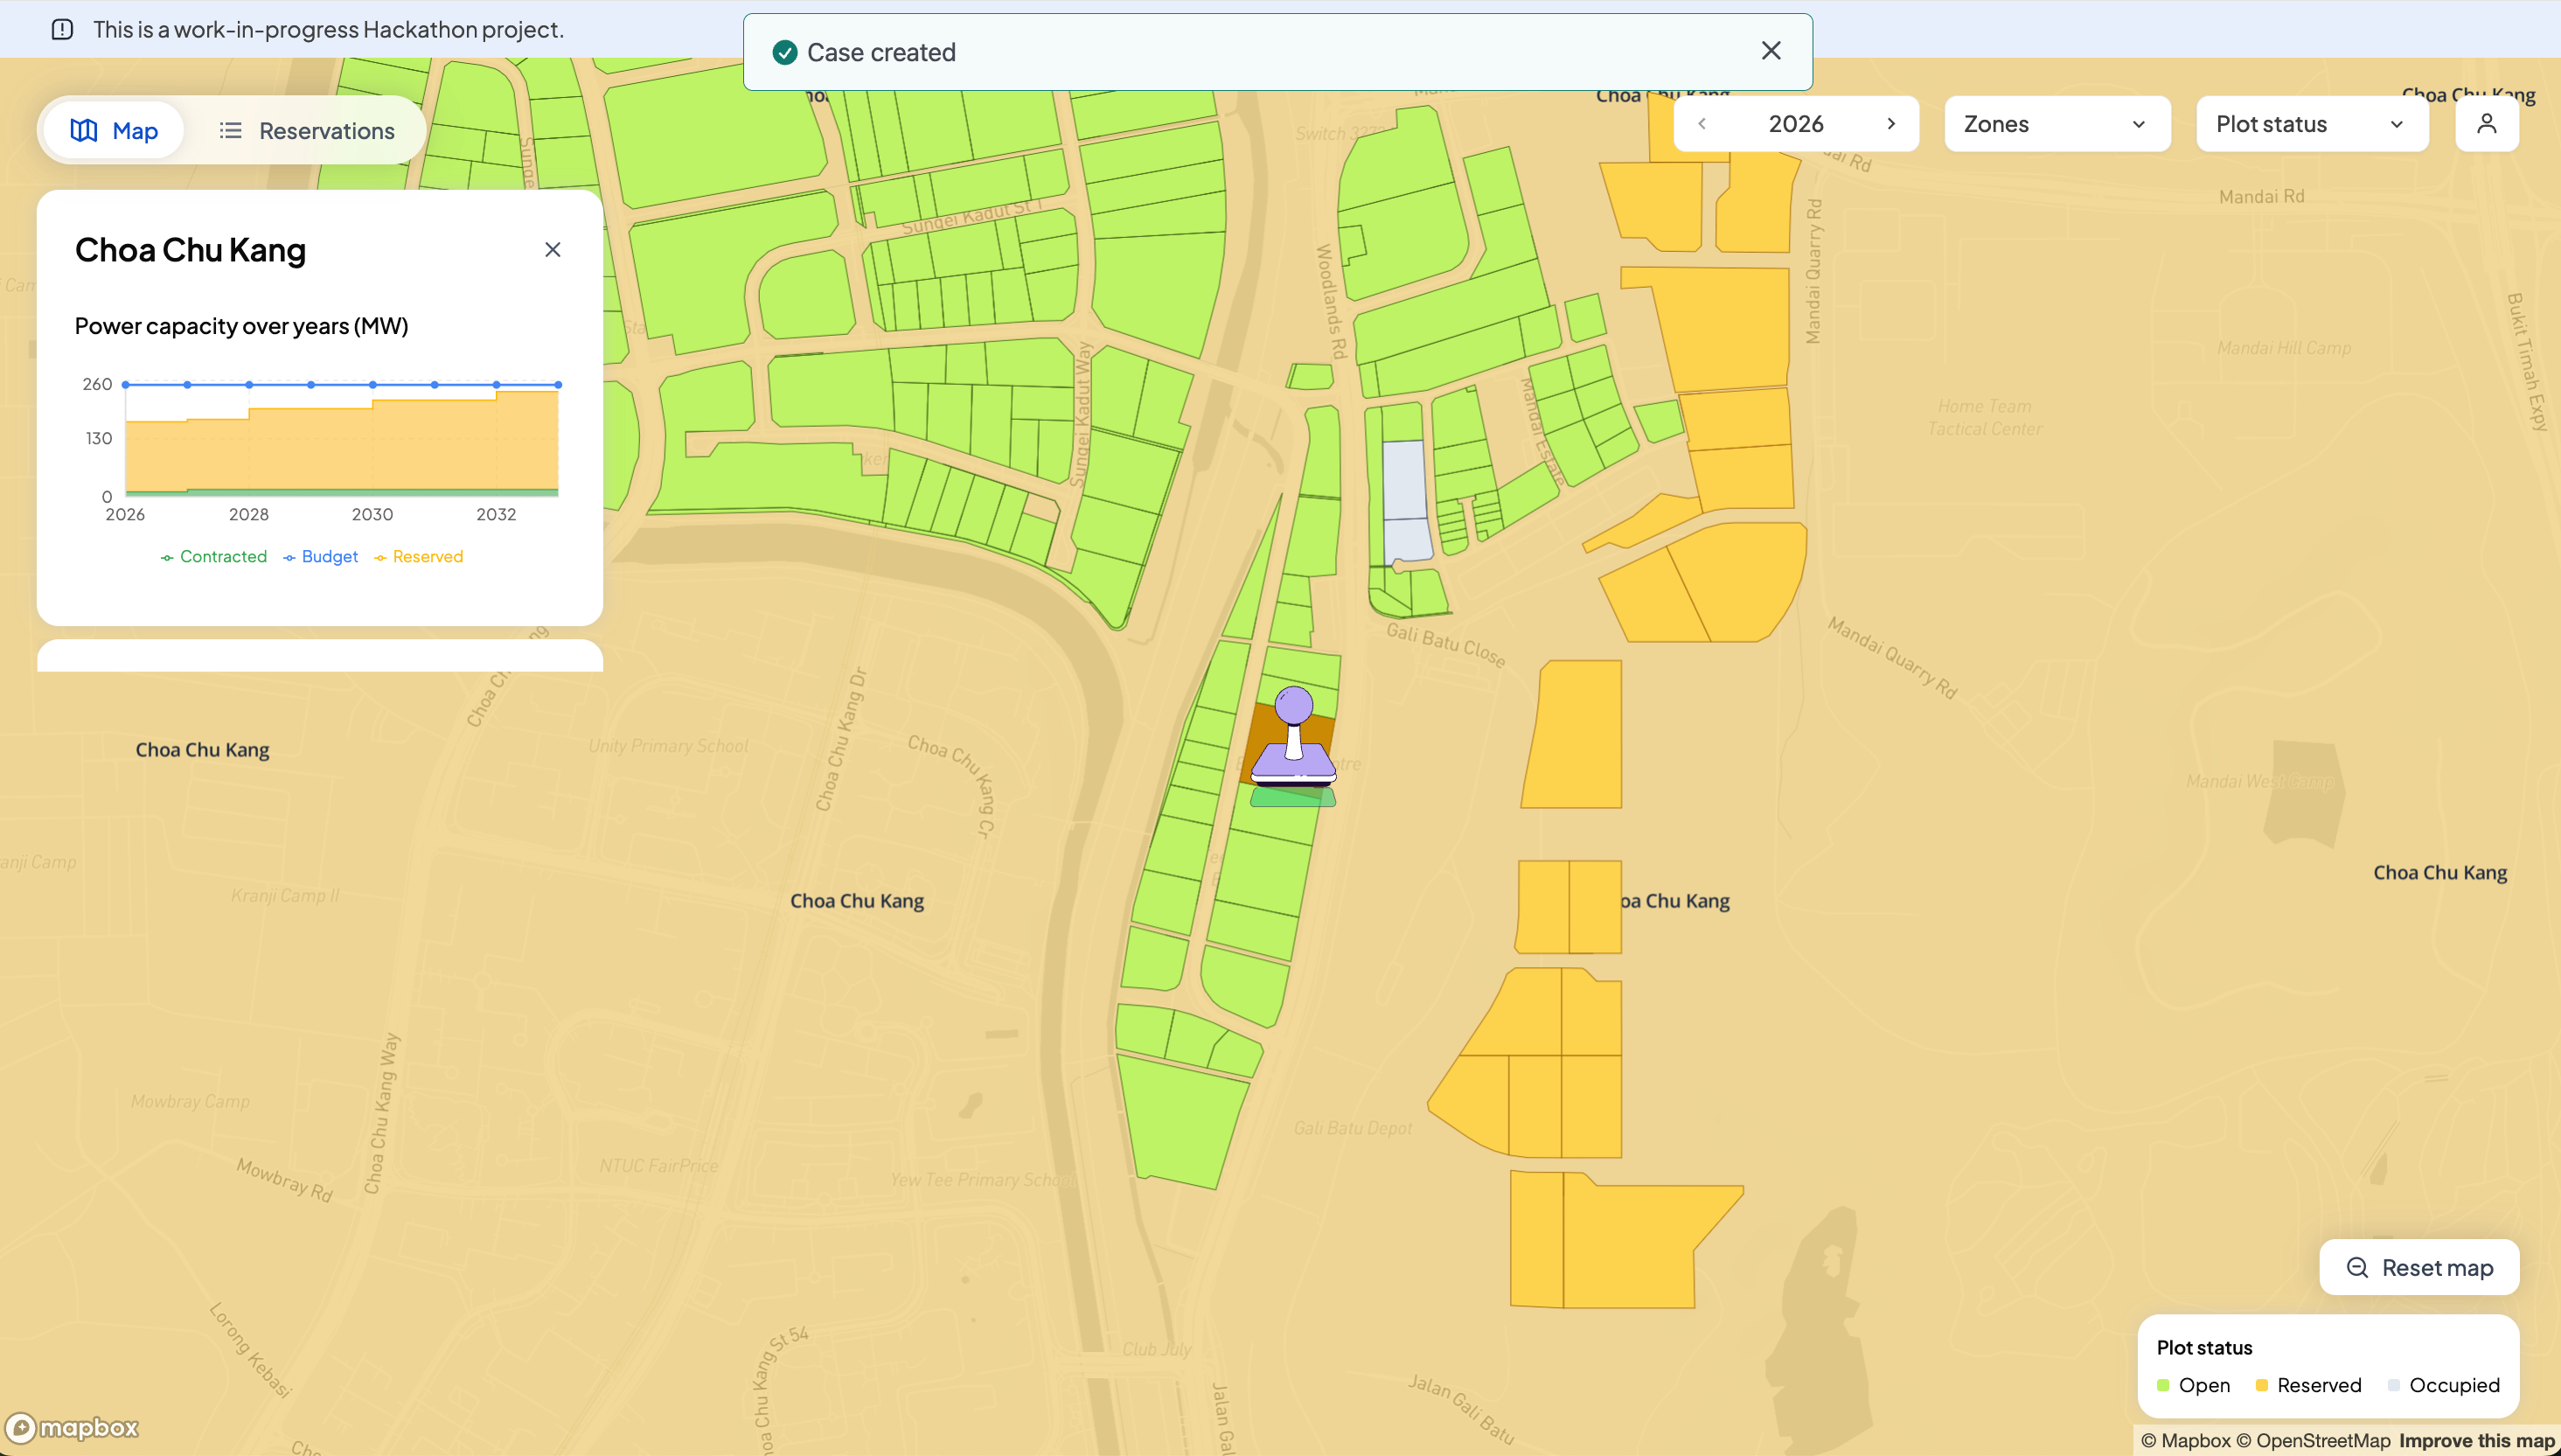Click the Open legend color swatch
This screenshot has width=2561, height=1456.
[x=2163, y=1385]
